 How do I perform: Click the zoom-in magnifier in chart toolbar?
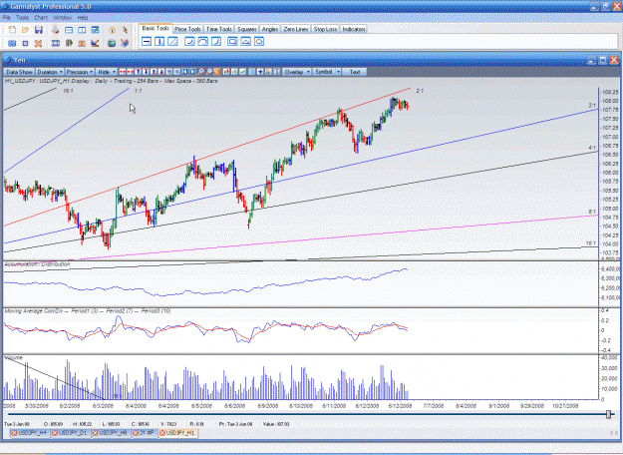pos(200,72)
